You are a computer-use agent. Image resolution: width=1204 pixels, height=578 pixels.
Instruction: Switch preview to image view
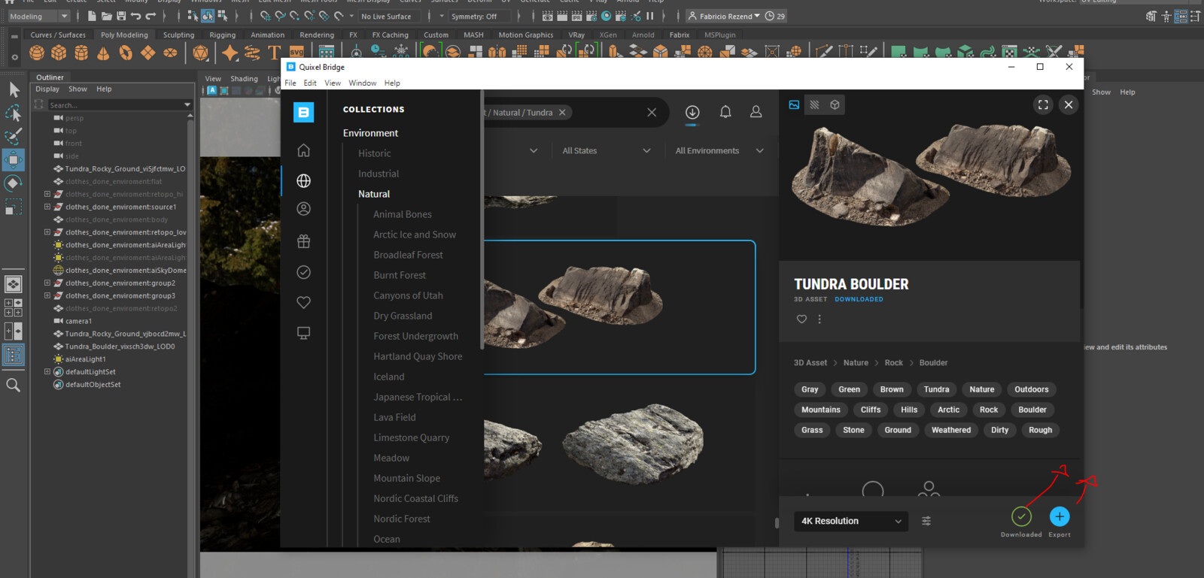tap(794, 105)
